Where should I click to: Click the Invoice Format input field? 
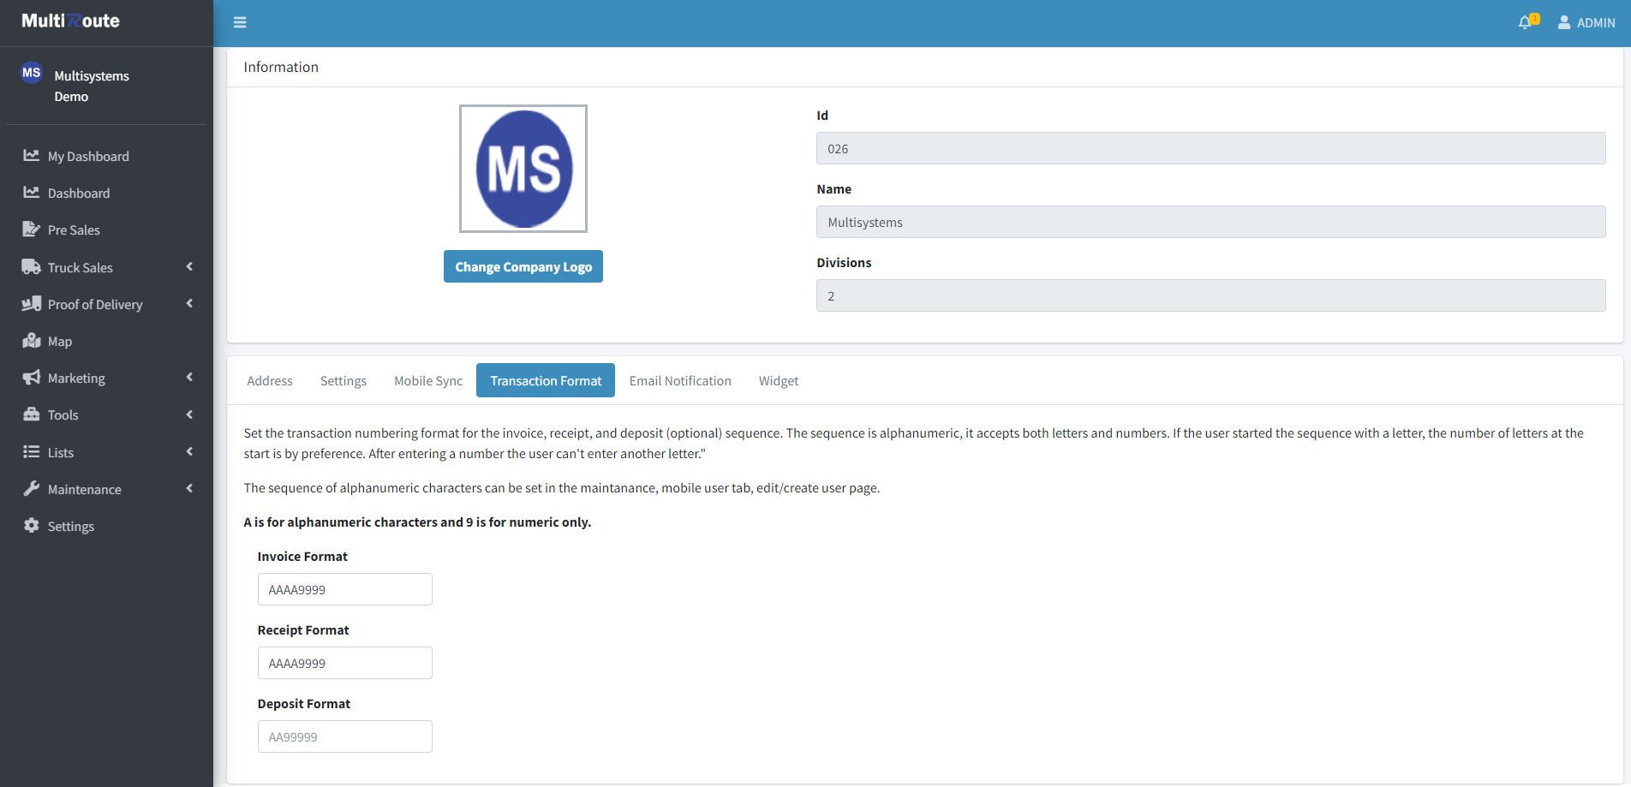pyautogui.click(x=345, y=589)
